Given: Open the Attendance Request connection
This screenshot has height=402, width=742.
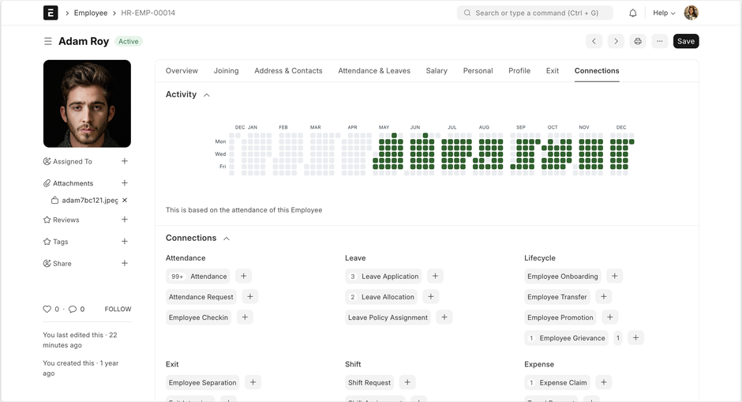Looking at the screenshot, I should pyautogui.click(x=201, y=297).
